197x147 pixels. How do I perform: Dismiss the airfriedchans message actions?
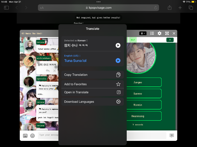[x=54, y=71]
